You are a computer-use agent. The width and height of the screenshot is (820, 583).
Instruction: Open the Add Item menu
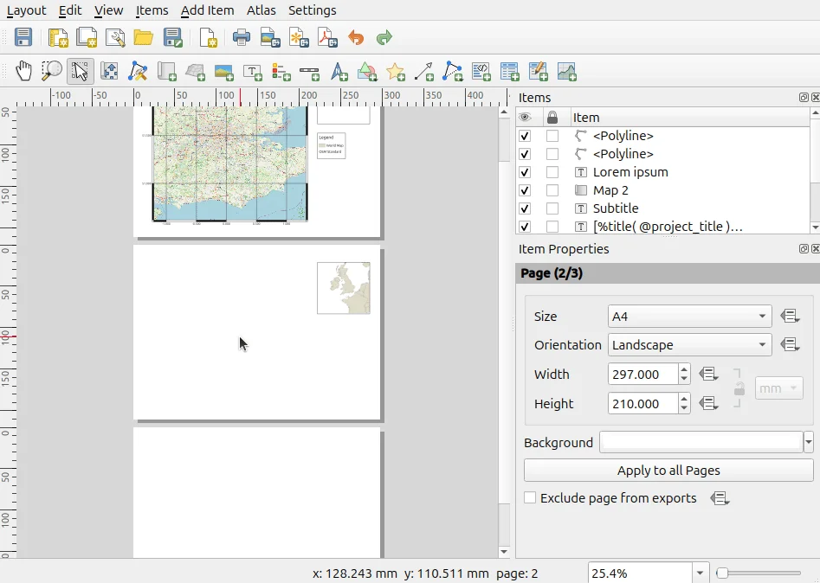coord(207,10)
